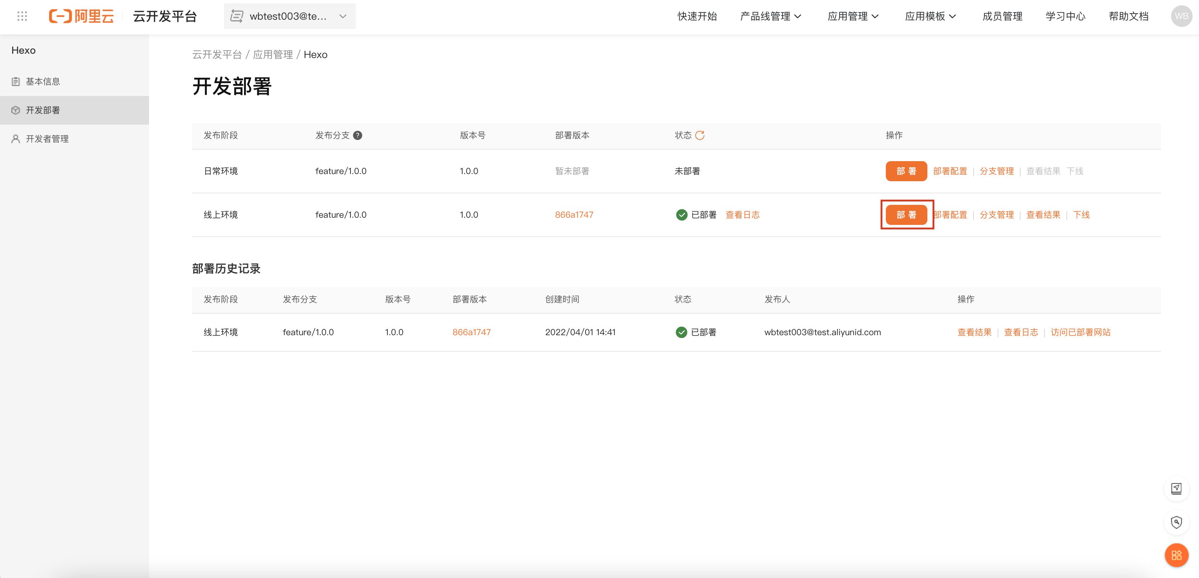Click the status refresh icon
This screenshot has width=1199, height=578.
point(699,135)
